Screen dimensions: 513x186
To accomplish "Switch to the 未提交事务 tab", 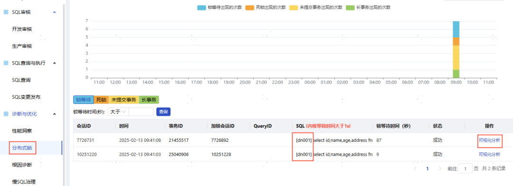I will (x=123, y=100).
